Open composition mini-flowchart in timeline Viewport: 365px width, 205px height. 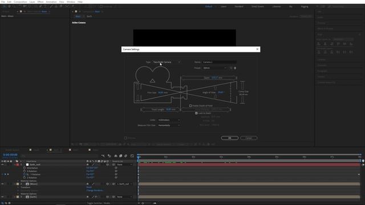click(103, 156)
